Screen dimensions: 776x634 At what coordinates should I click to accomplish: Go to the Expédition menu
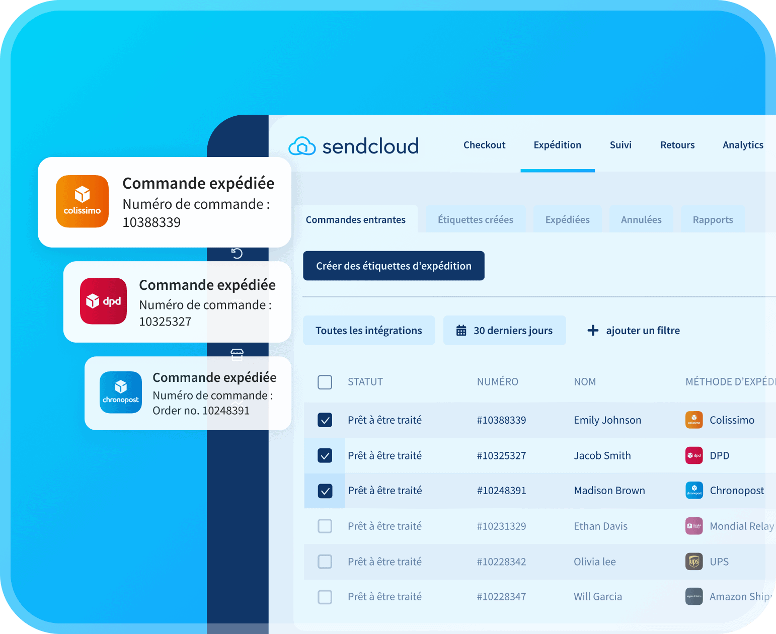(x=558, y=145)
